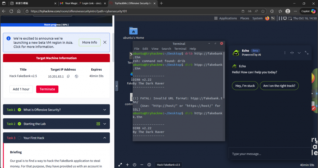Expand Task 2 Starting the Lab
This screenshot has height=168, width=318.
pyautogui.click(x=57, y=124)
